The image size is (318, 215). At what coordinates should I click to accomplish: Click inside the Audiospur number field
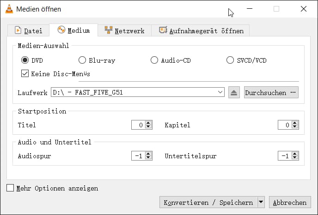point(138,155)
